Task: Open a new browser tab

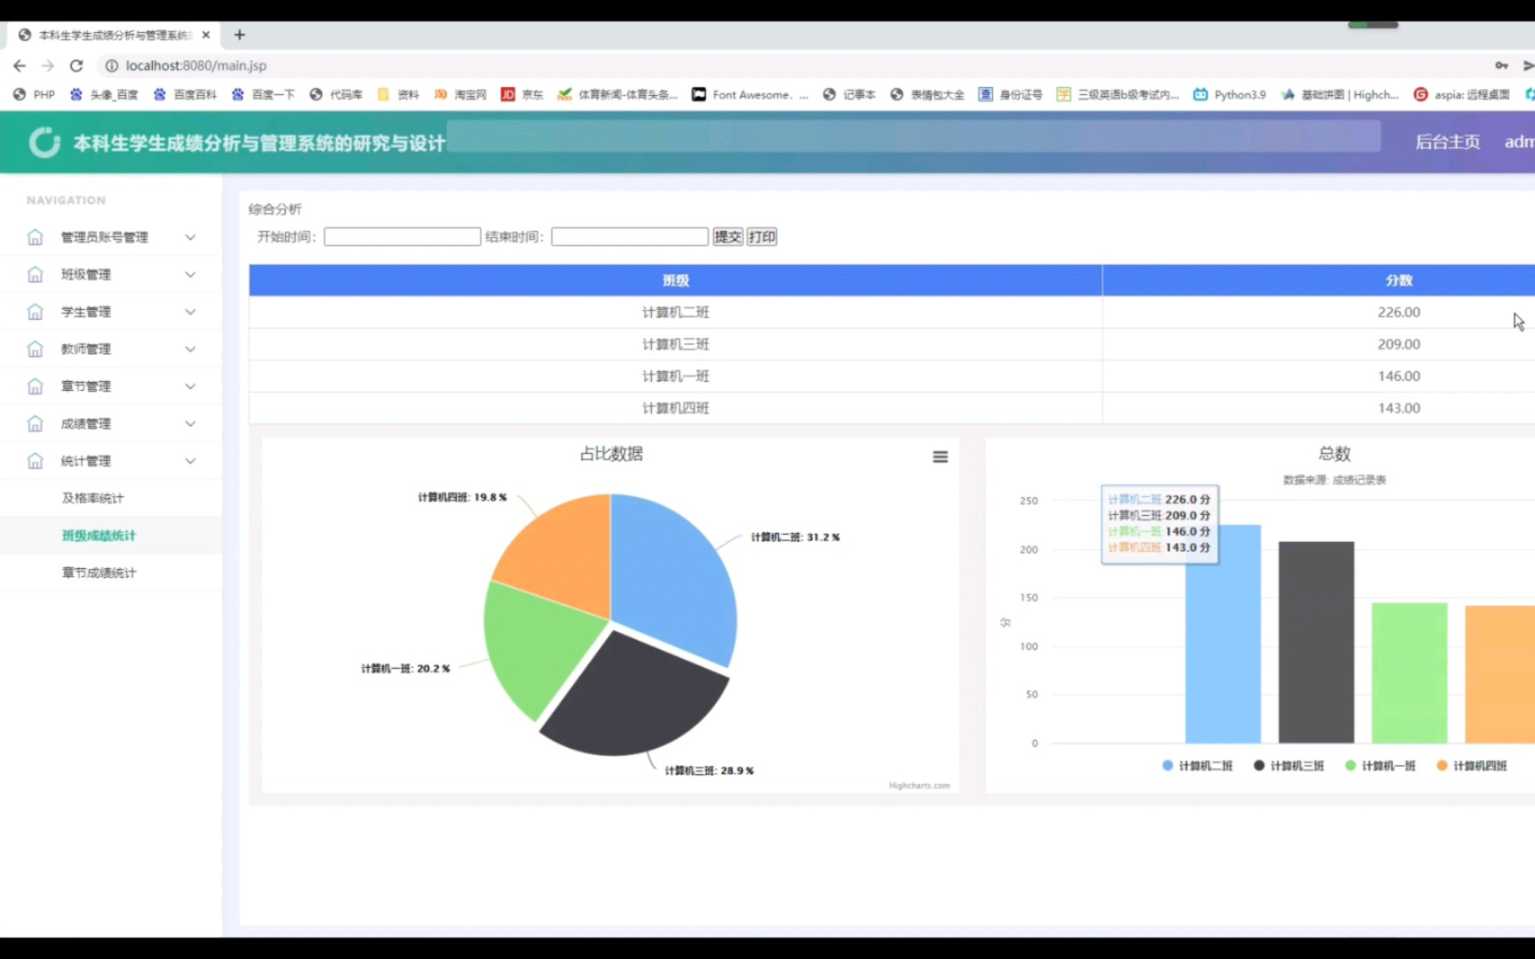Action: [x=240, y=35]
